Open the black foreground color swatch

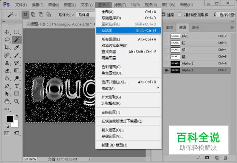10,119
